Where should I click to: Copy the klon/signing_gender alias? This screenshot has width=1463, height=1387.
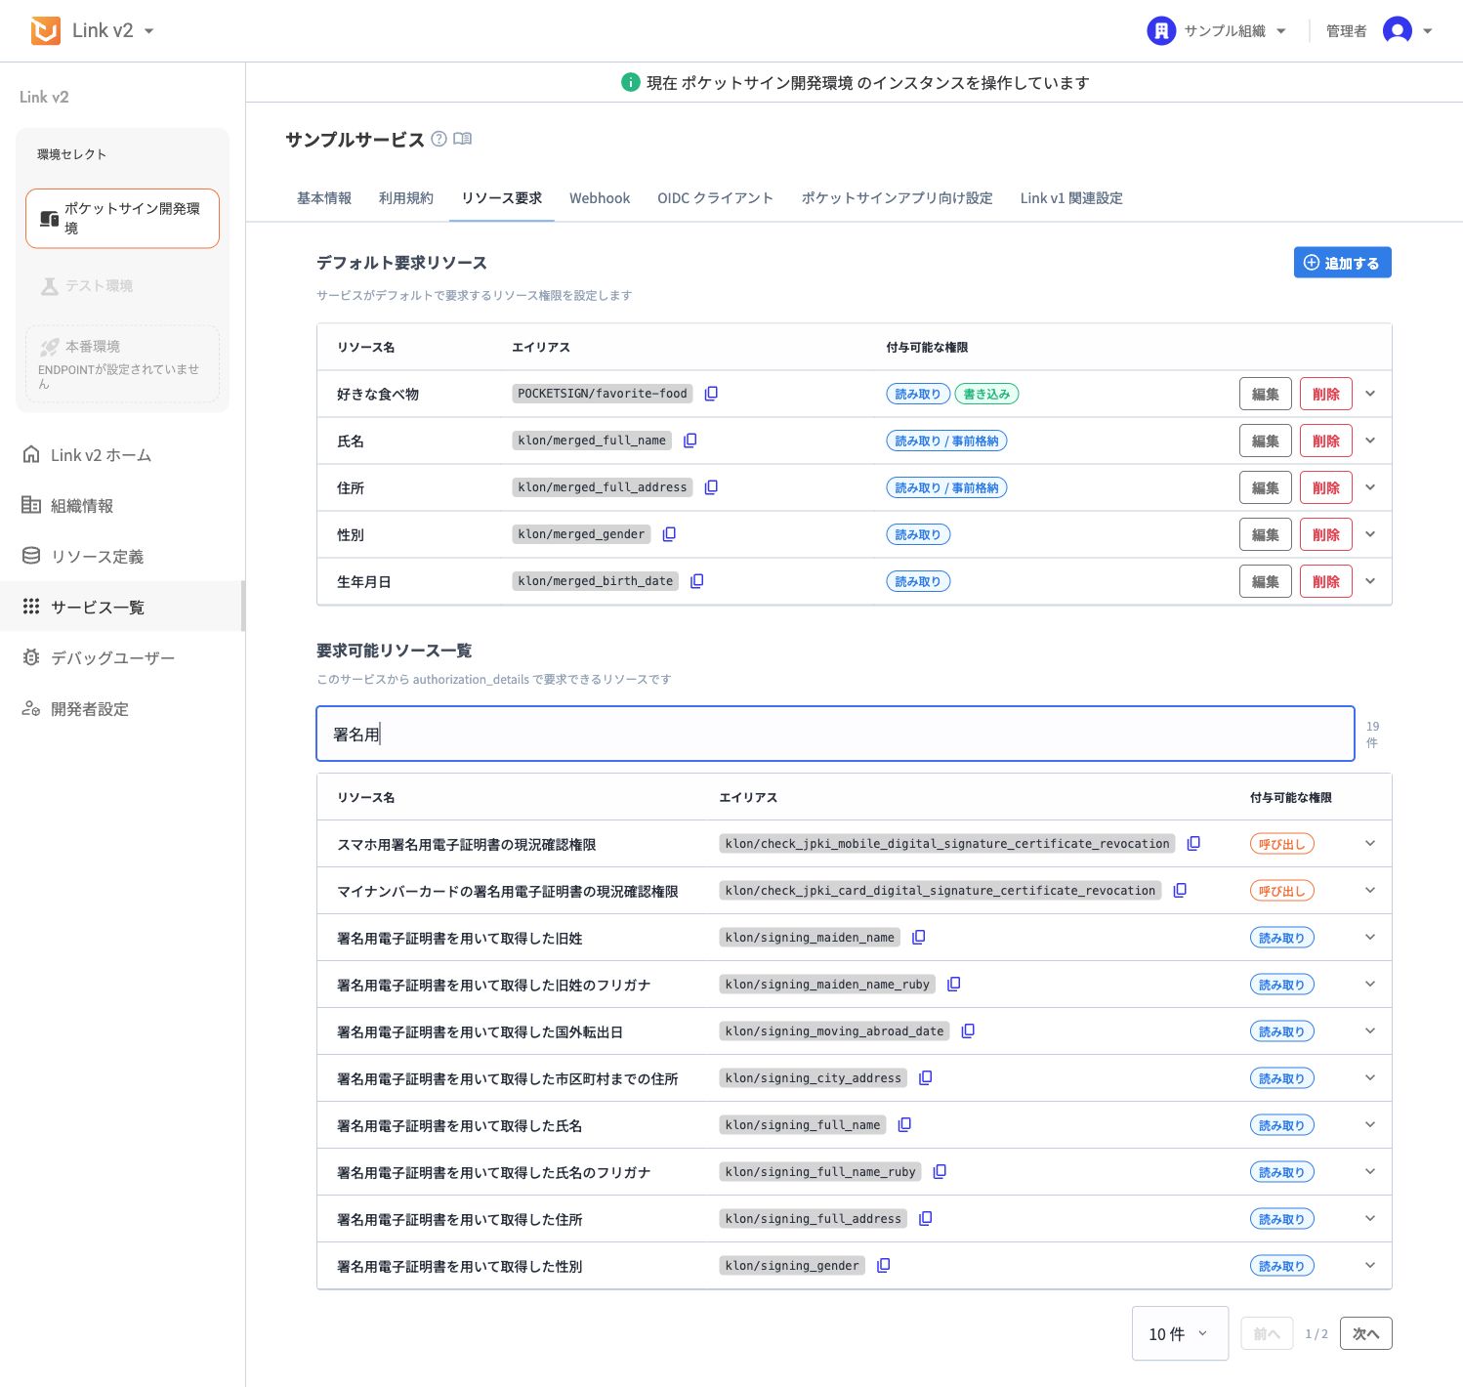tap(883, 1266)
